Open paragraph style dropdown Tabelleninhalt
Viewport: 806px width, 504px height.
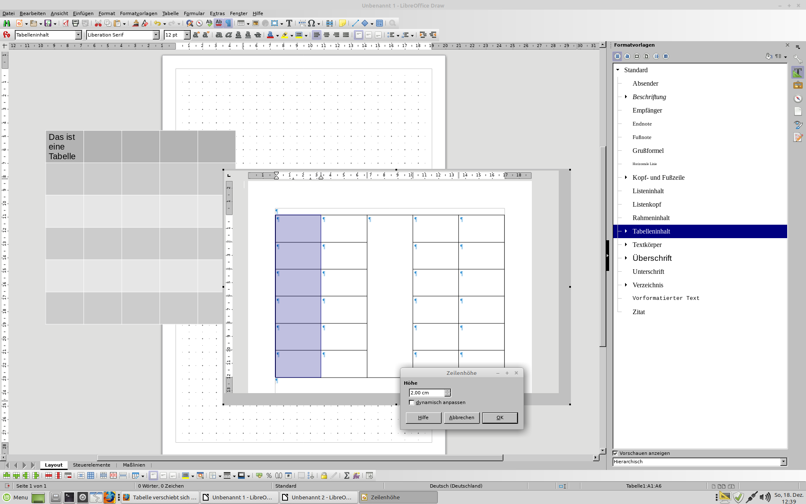[x=78, y=35]
